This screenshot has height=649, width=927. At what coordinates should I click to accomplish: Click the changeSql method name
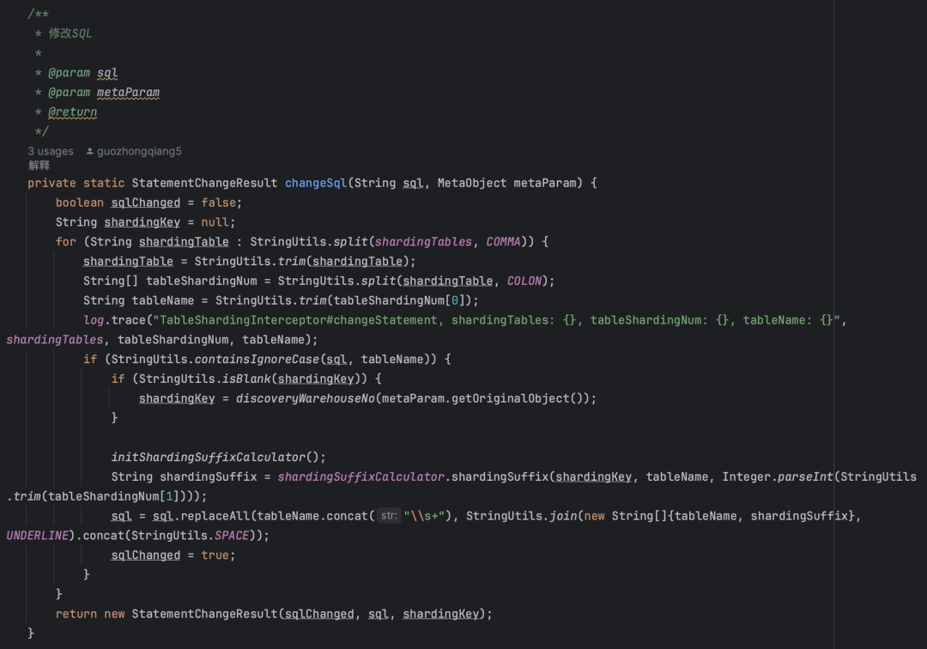click(x=316, y=183)
